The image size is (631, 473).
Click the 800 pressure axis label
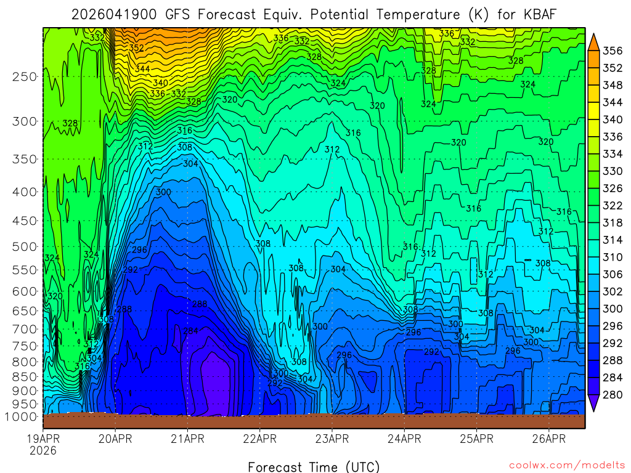pyautogui.click(x=25, y=362)
